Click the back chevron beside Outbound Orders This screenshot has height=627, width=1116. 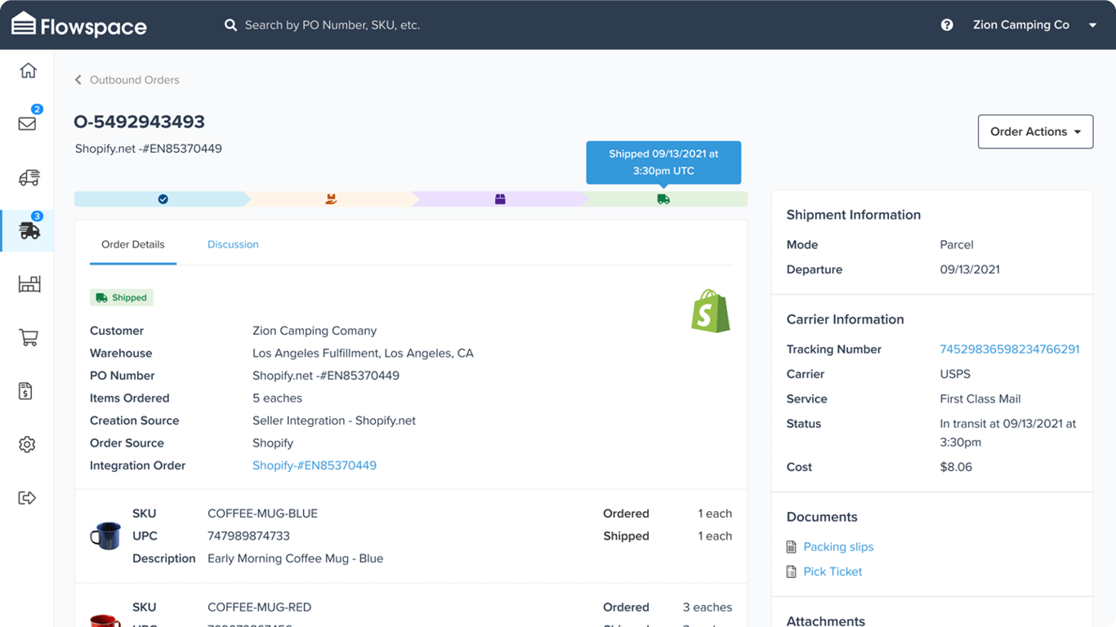coord(78,80)
